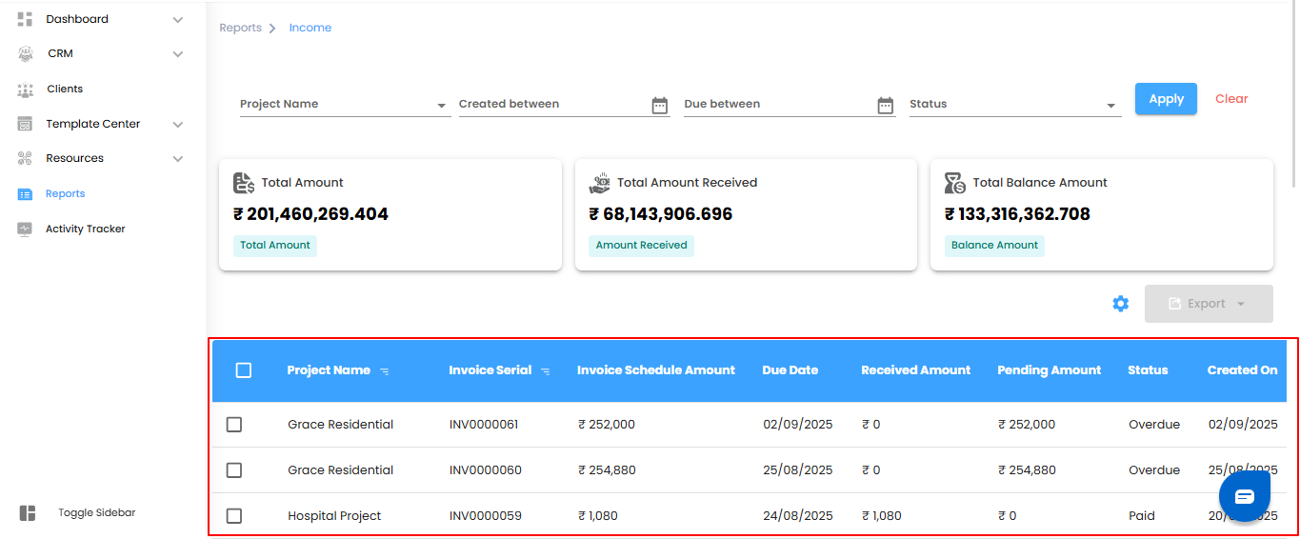Click the Toggle Sidebar layout icon

click(x=28, y=513)
